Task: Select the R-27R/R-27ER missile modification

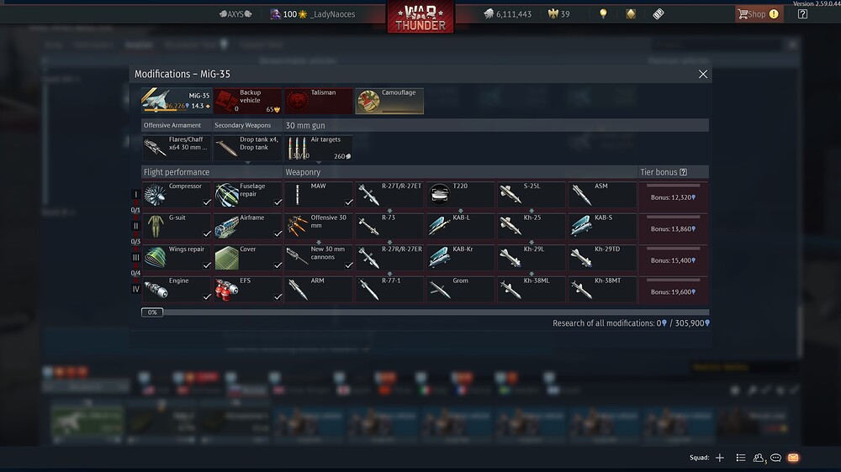Action: point(389,258)
